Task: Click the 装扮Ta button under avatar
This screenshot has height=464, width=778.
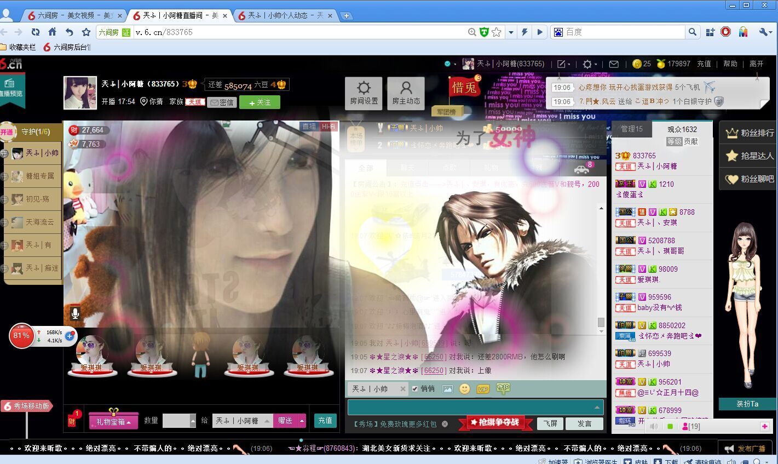Action: (x=747, y=404)
